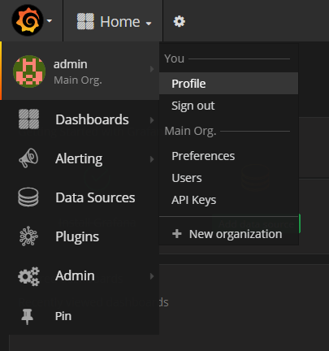
Task: Expand the Admin submenu arrow
Action: pos(152,276)
